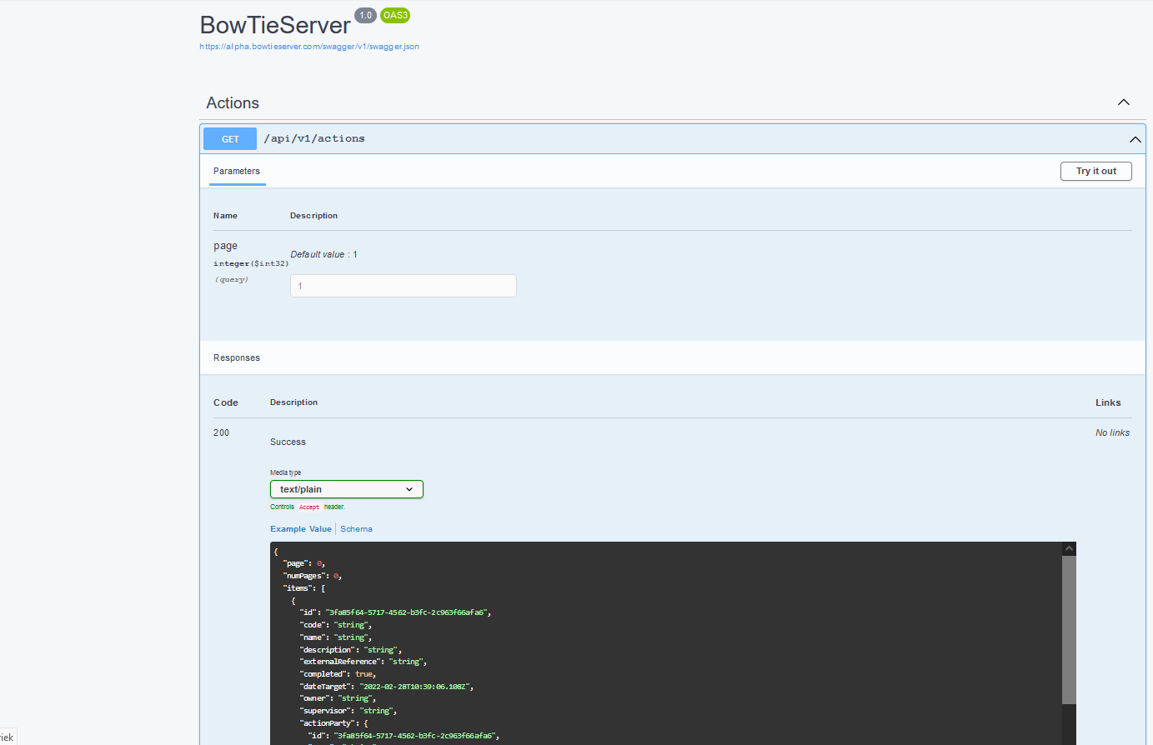The image size is (1153, 745).
Task: Select the Parameters tab
Action: 237,172
